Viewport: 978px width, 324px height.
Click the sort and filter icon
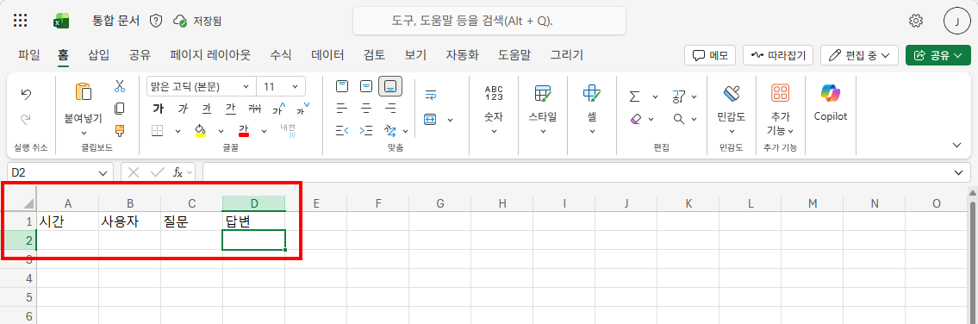point(678,97)
